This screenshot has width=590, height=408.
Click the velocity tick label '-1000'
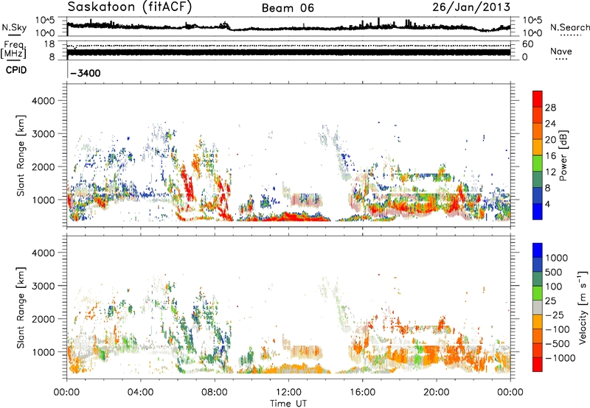coord(560,358)
